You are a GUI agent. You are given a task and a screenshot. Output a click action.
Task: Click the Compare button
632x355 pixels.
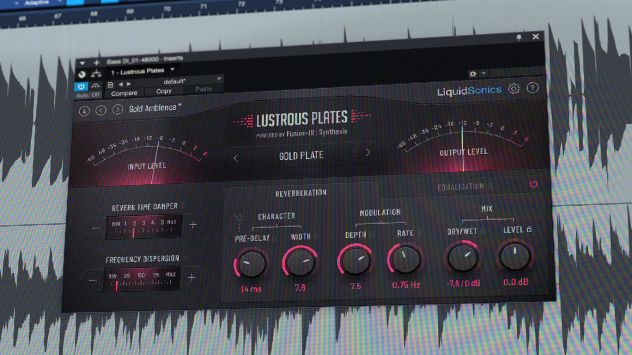(x=124, y=93)
